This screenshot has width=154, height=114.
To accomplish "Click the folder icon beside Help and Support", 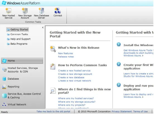I will click(x=8, y=39).
